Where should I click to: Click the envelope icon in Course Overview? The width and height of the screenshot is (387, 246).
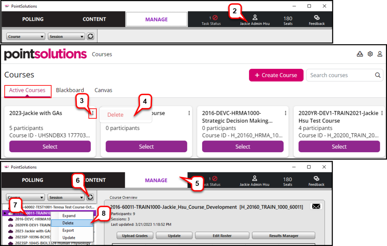click(x=316, y=206)
